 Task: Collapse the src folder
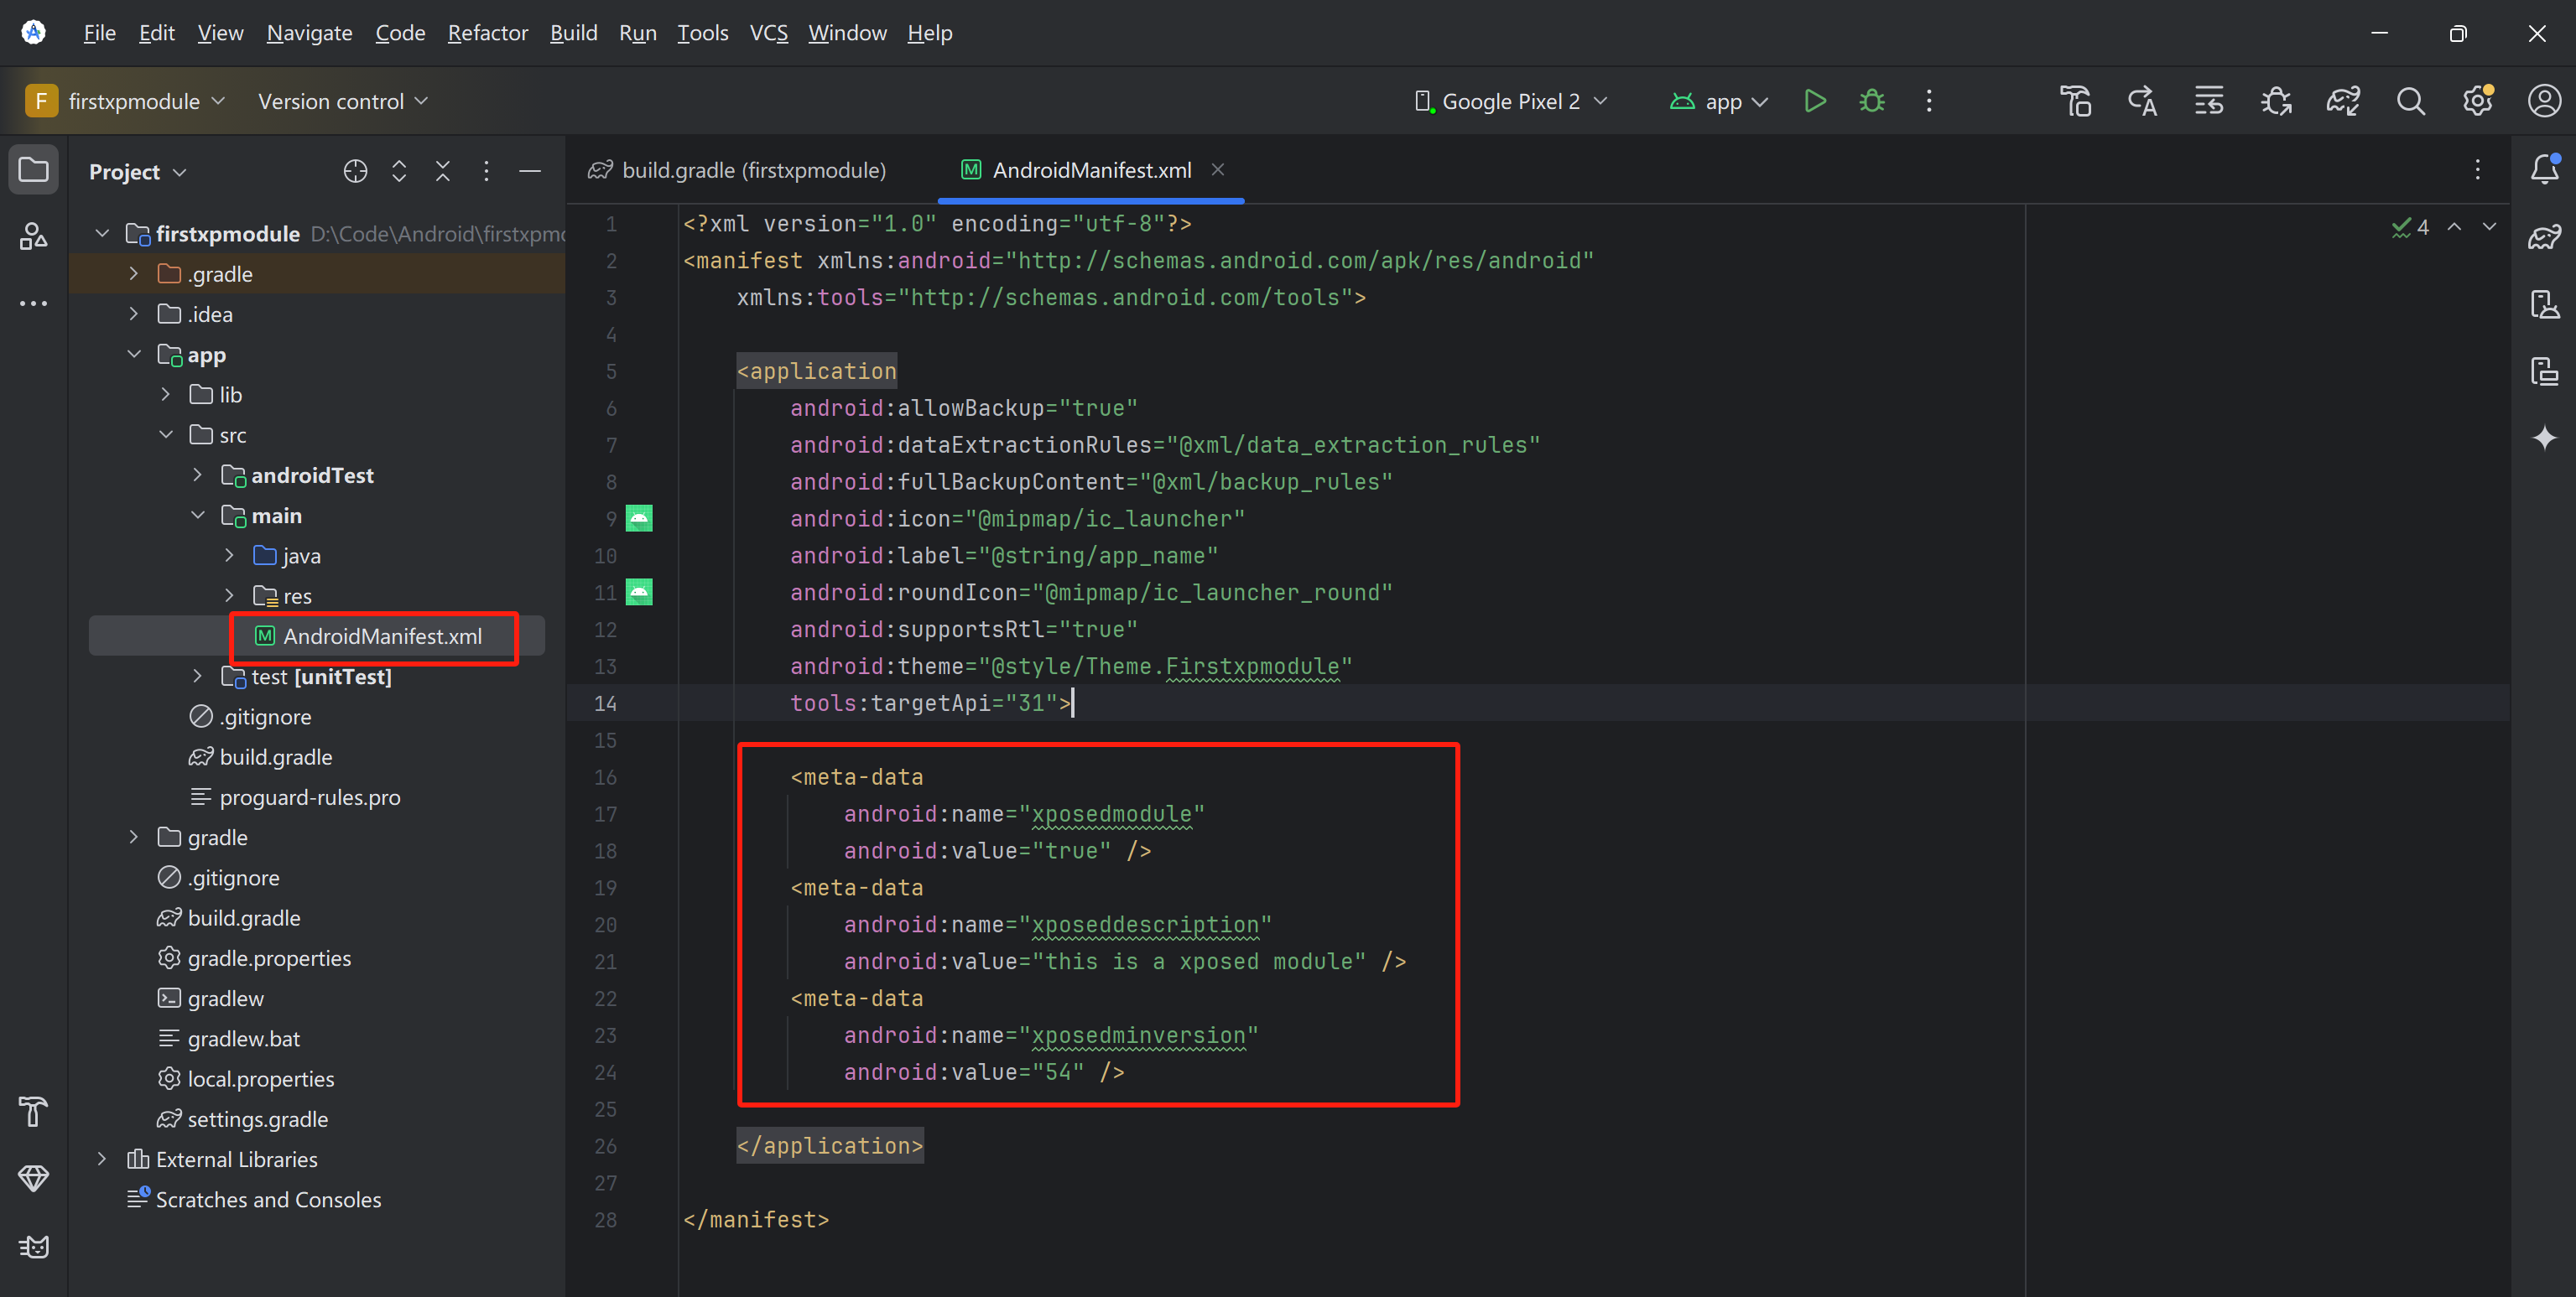coord(165,434)
